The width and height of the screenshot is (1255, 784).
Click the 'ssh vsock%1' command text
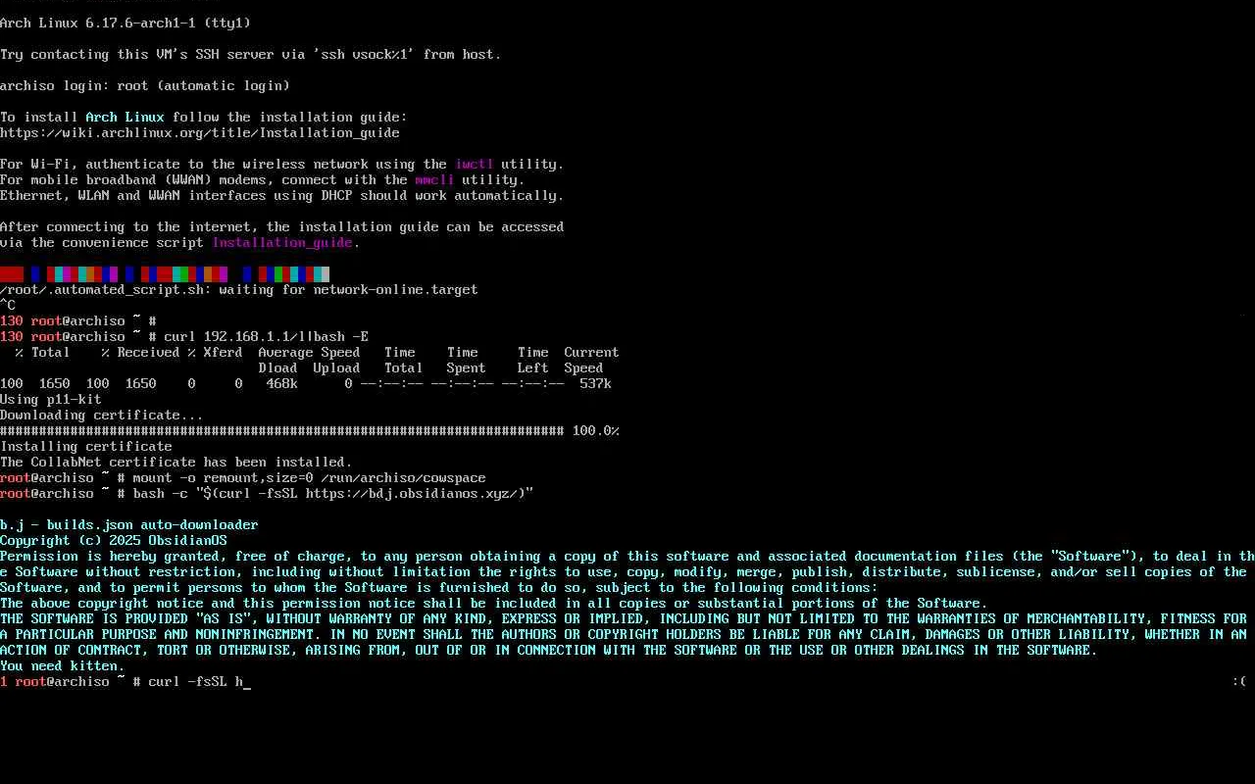365,54
